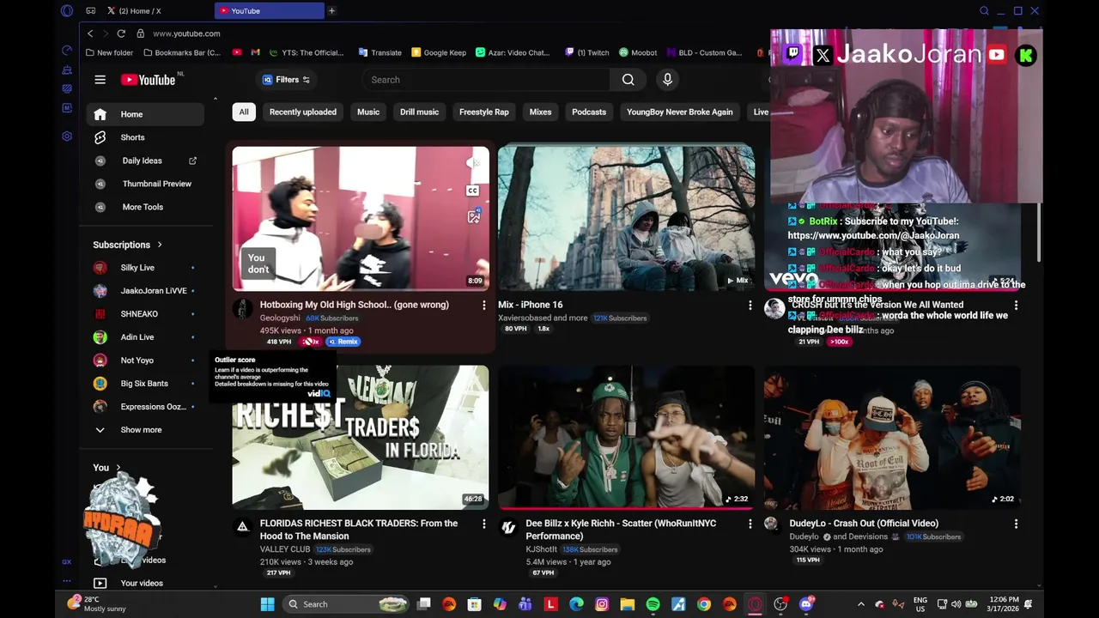Click the YouTube logo
The height and width of the screenshot is (618, 1099).
click(148, 80)
